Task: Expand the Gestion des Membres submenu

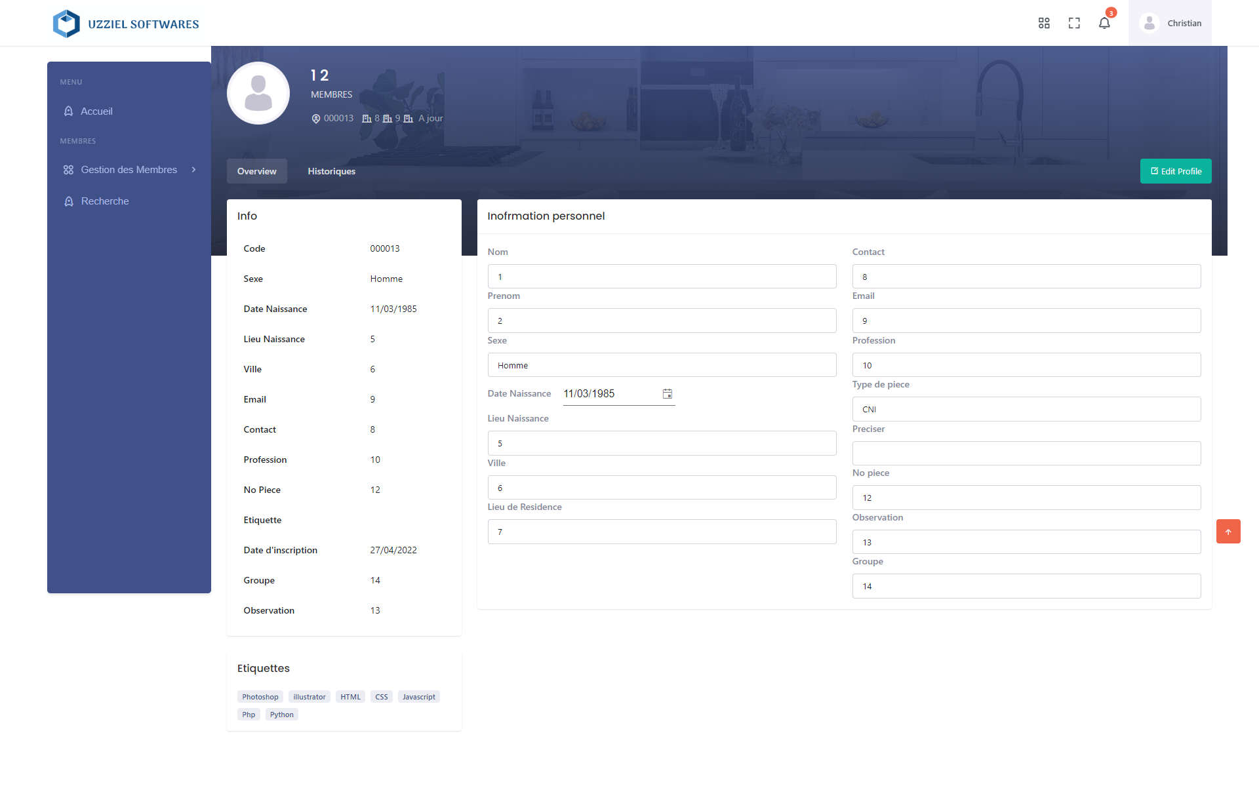Action: click(129, 170)
